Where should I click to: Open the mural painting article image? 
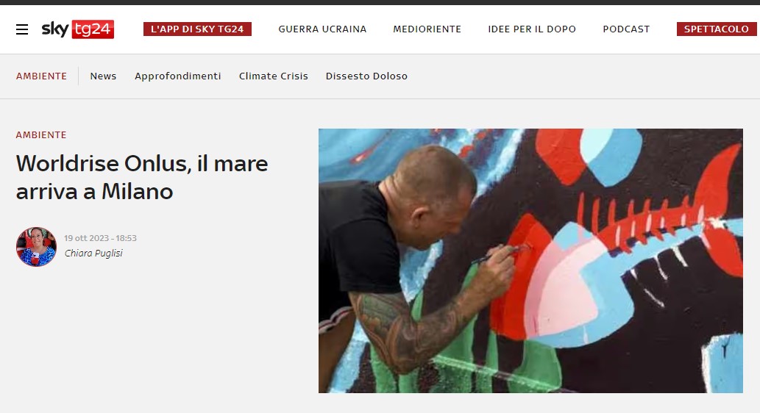pos(530,260)
